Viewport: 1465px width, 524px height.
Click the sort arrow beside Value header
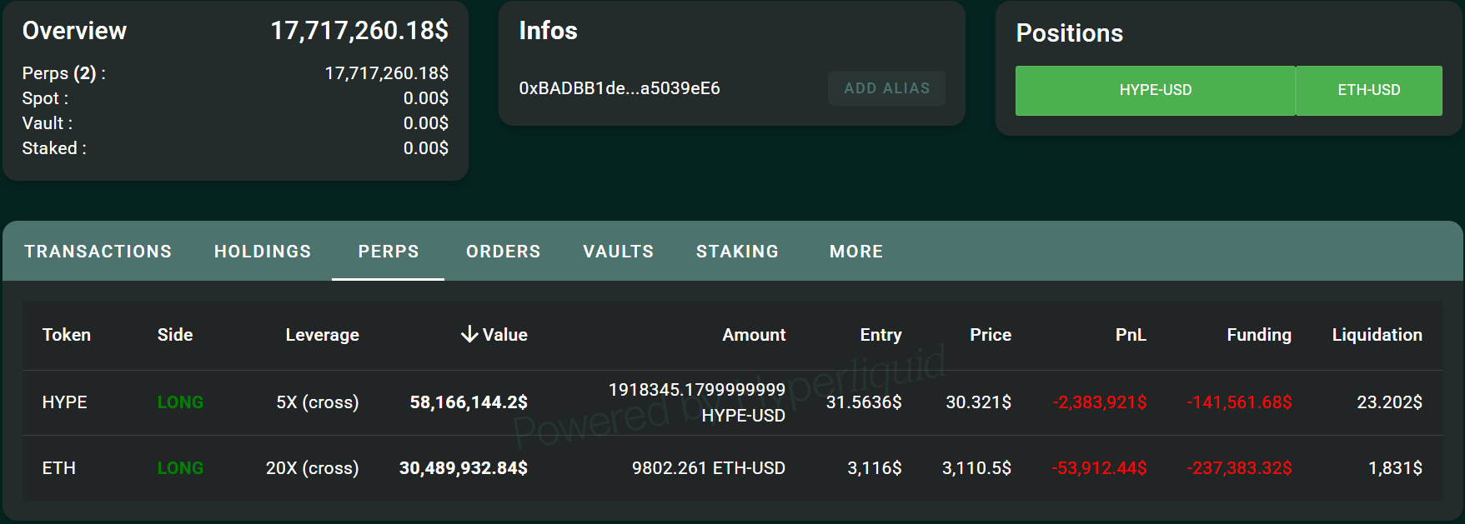469,335
